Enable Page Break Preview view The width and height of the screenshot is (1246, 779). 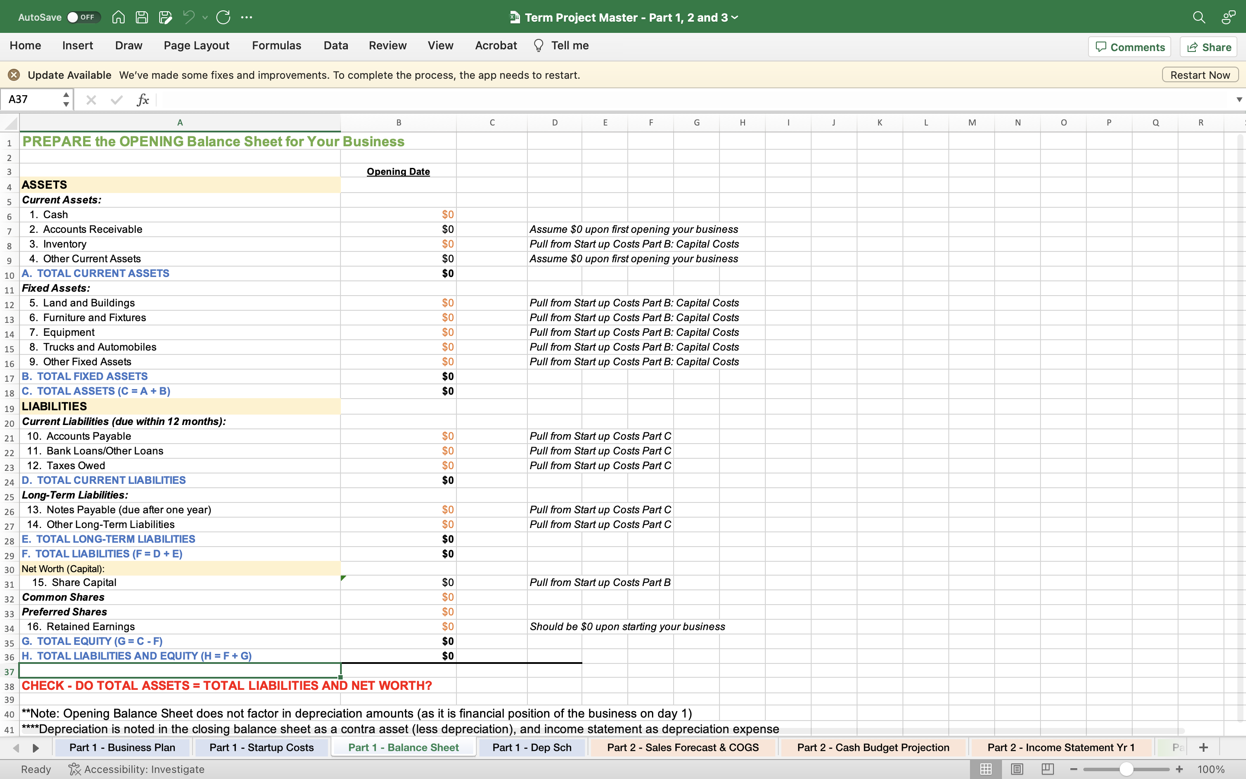coord(1047,769)
